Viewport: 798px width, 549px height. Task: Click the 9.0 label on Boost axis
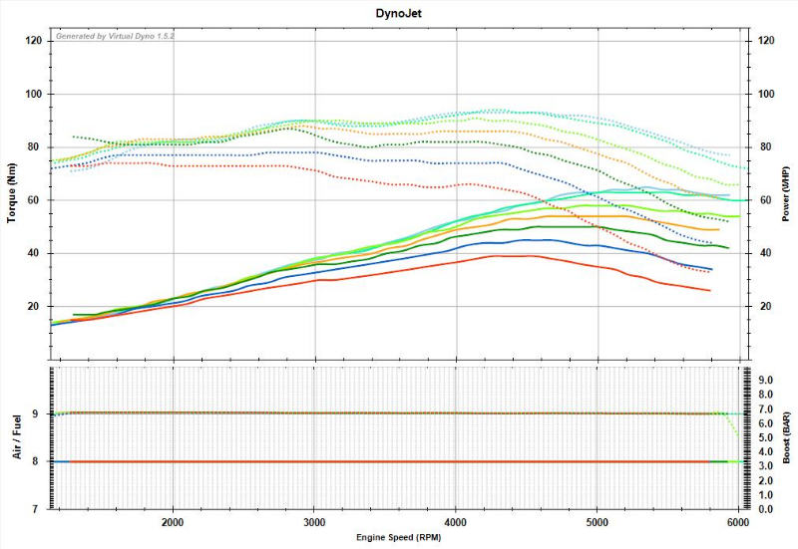[766, 380]
